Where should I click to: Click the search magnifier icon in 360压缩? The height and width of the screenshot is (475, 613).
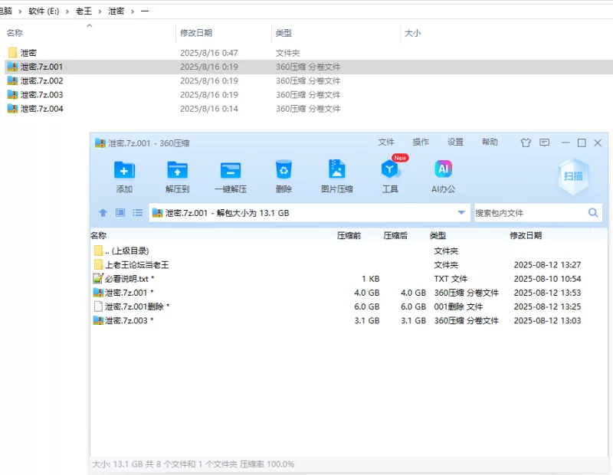593,213
